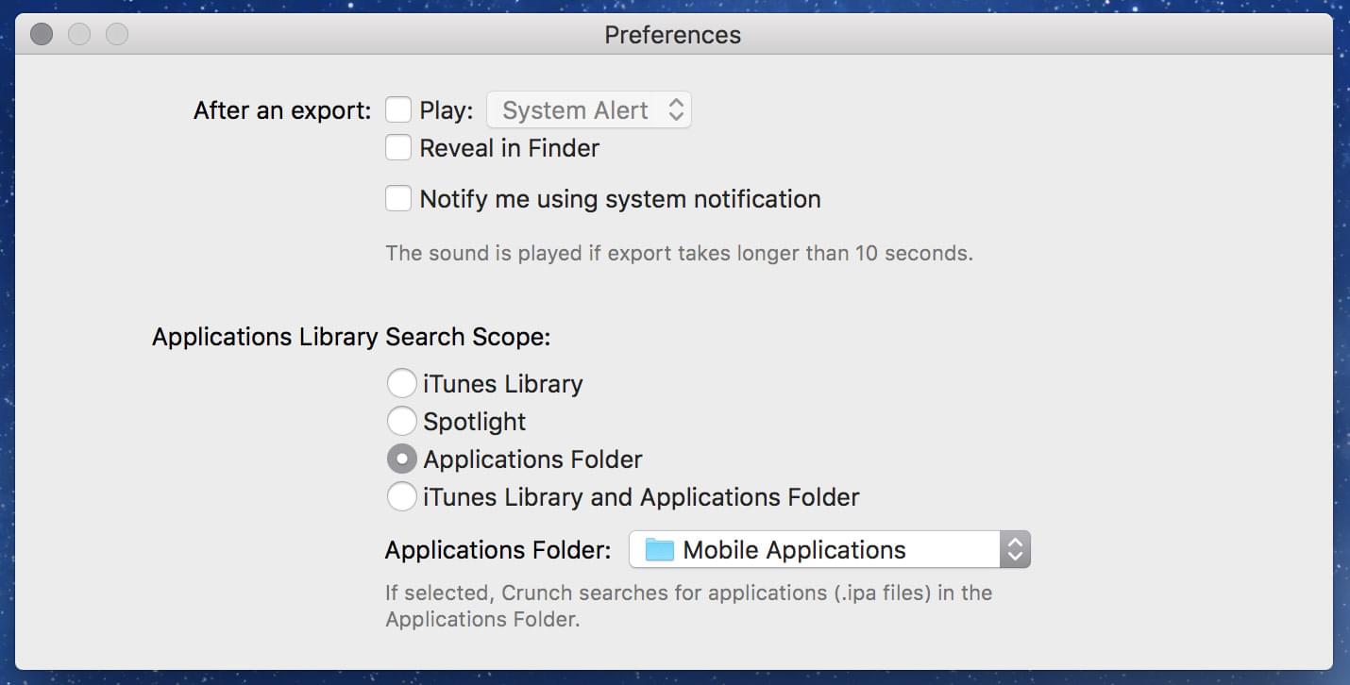Open the Mobile Applications folder dropdown

[x=814, y=550]
